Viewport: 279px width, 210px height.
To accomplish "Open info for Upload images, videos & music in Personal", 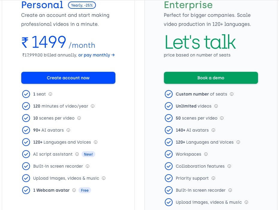I will (x=104, y=178).
